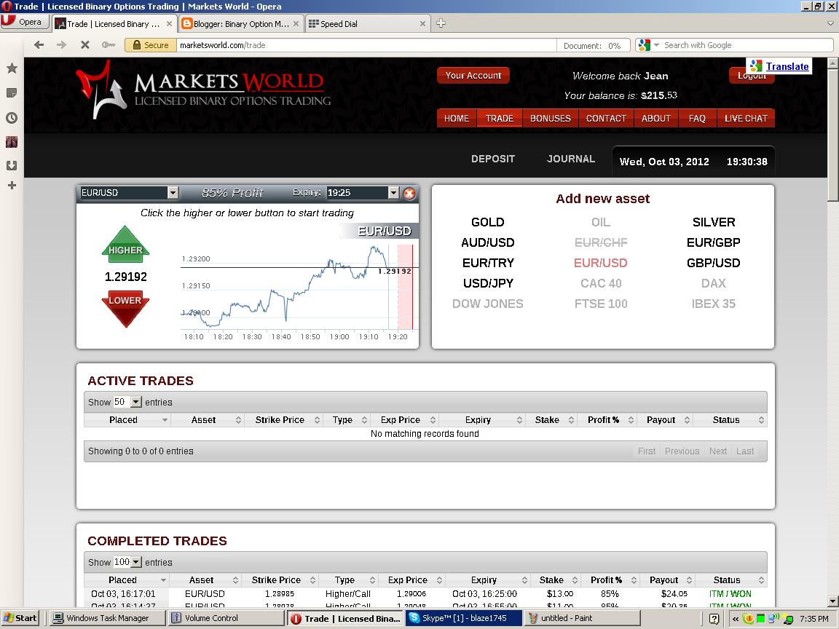Click the Markets World logo

point(203,90)
